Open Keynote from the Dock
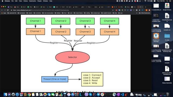This screenshot has height=97, width=173. pos(65,95)
